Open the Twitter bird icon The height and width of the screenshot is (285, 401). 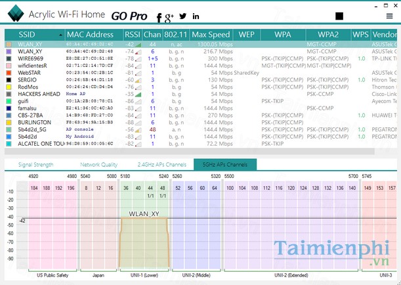(183, 16)
